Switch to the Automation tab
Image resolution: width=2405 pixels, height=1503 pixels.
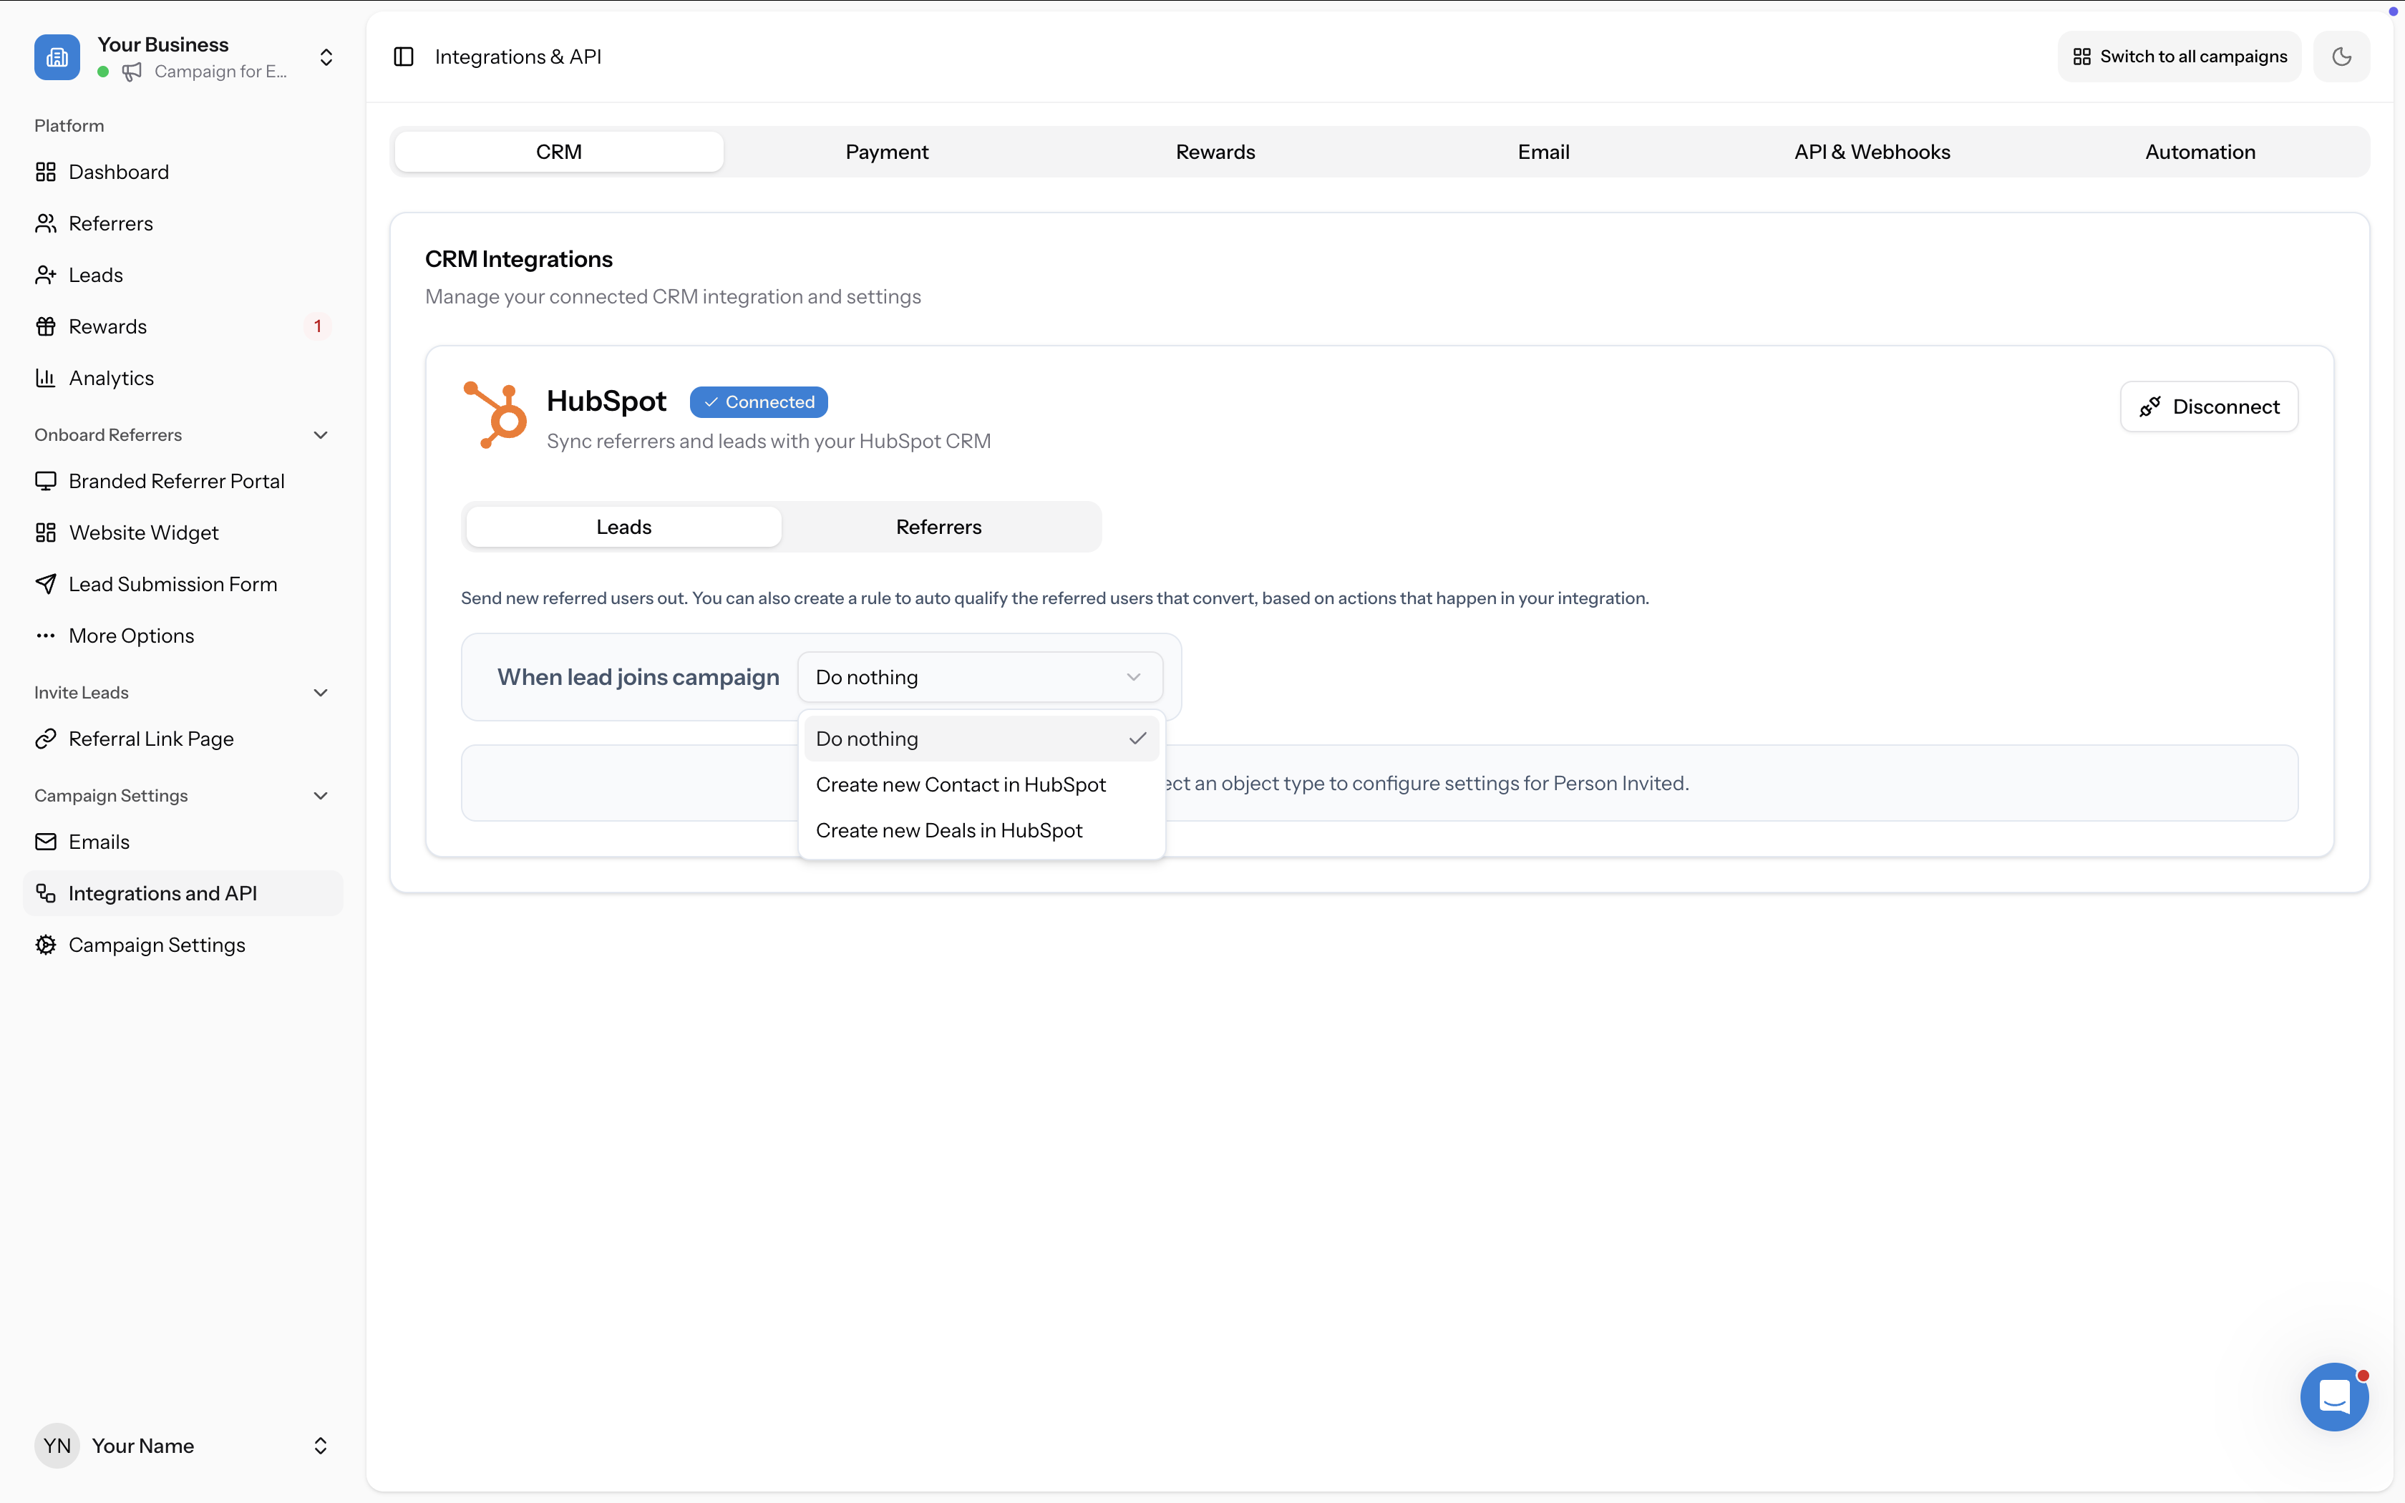[x=2200, y=151]
